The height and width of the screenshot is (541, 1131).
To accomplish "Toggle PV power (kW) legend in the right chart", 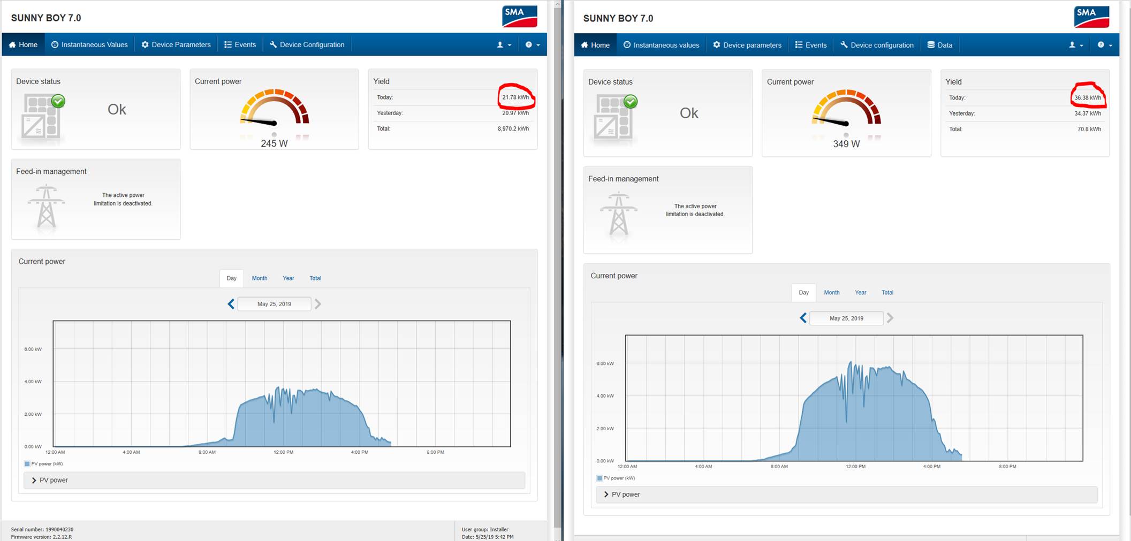I will click(x=616, y=478).
